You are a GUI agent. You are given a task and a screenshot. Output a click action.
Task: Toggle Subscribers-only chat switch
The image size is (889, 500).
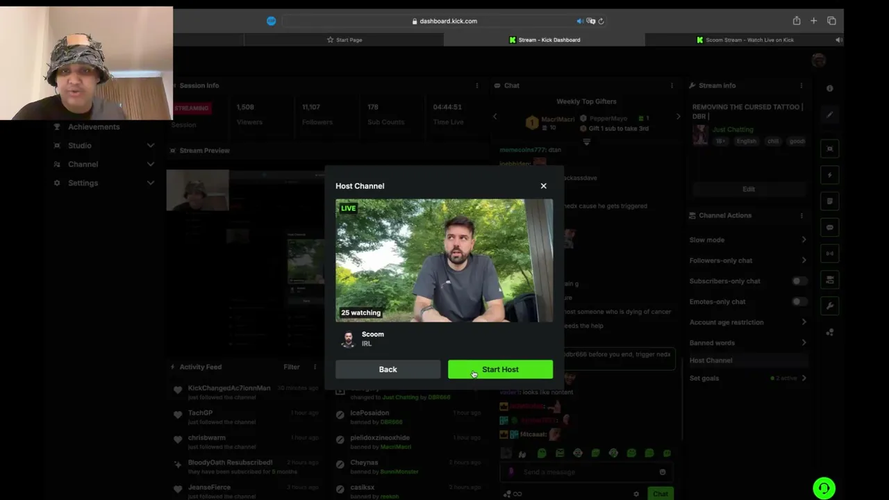pyautogui.click(x=800, y=281)
